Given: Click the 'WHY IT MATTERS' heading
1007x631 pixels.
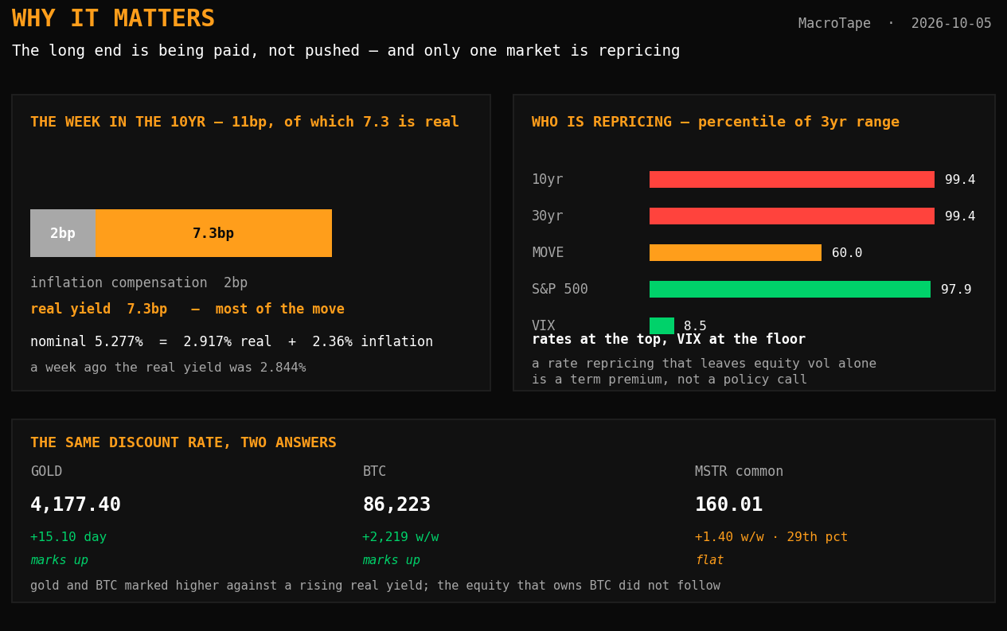Looking at the screenshot, I should pyautogui.click(x=113, y=19).
